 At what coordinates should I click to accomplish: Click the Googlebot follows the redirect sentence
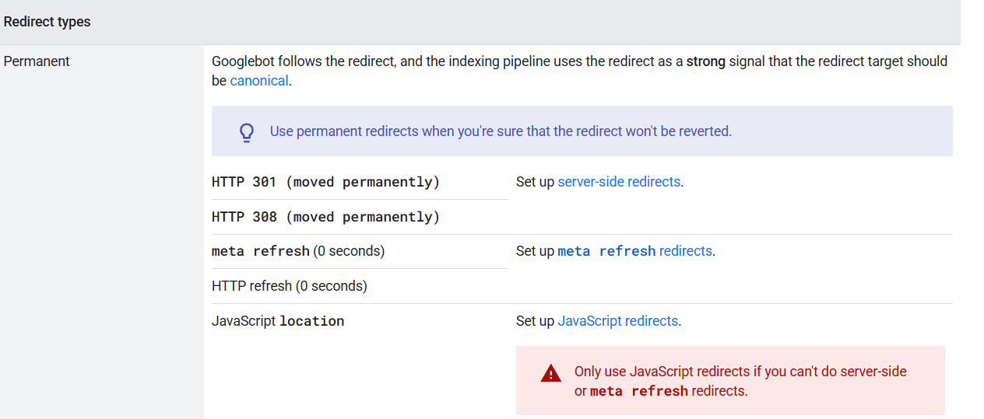point(579,71)
